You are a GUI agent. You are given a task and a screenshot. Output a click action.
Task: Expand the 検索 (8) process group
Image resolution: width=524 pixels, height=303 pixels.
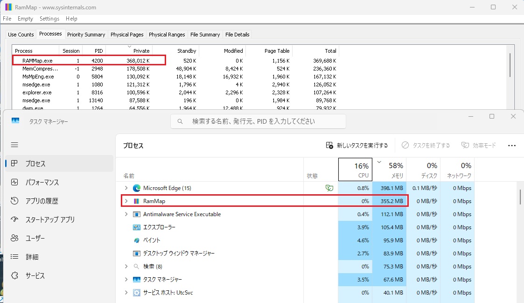(126, 266)
